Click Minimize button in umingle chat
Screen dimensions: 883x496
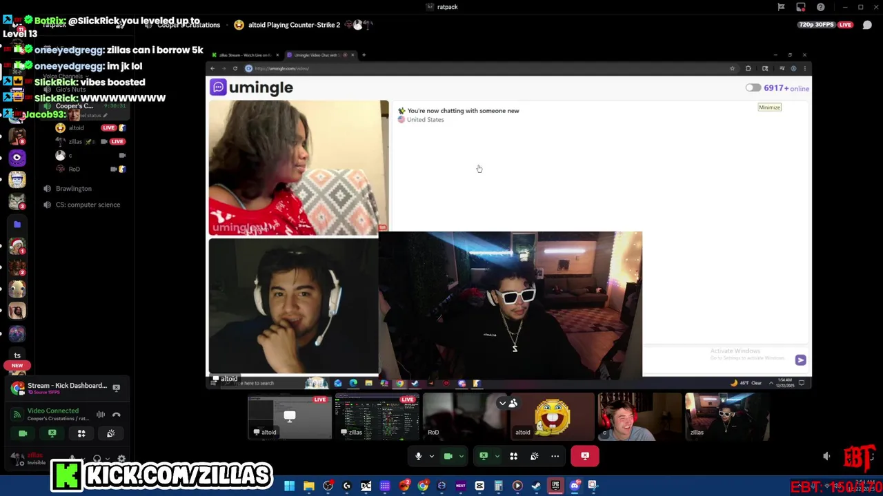[769, 107]
